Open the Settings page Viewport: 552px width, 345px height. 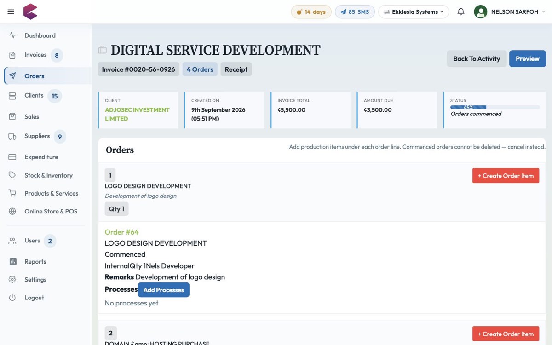(35, 280)
